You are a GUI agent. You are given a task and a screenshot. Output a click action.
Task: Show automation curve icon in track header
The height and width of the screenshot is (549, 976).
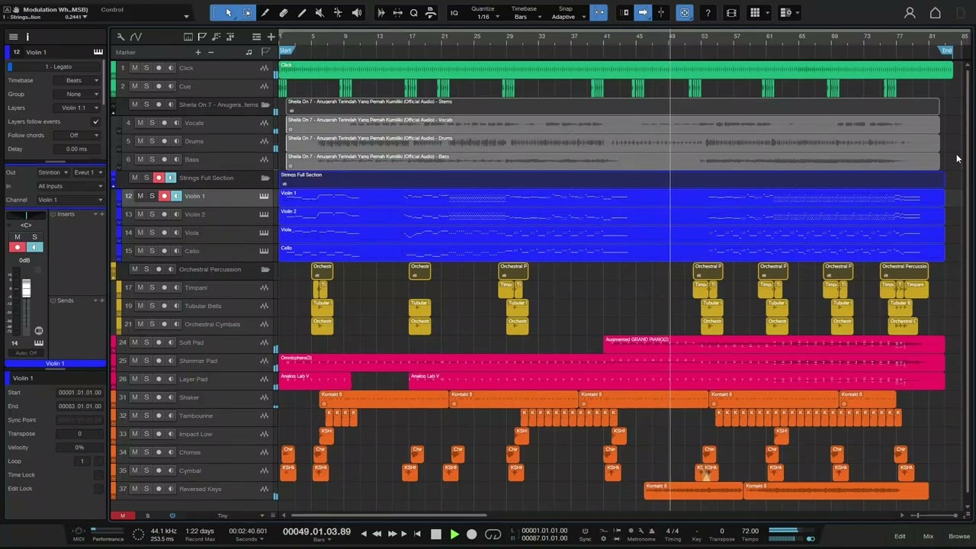pos(136,37)
